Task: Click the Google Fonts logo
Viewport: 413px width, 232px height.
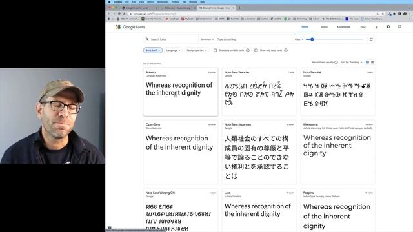Action: tap(130, 27)
